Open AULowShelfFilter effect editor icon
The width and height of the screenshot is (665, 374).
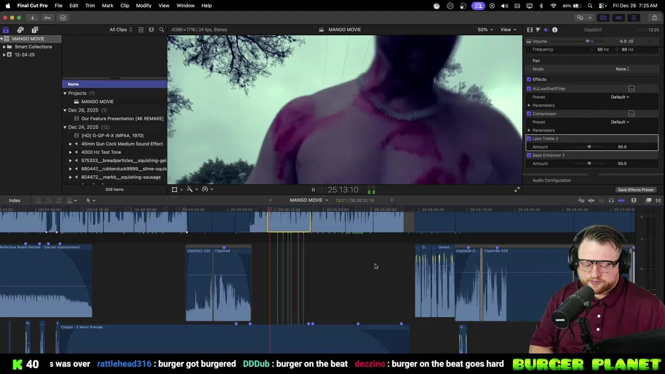pyautogui.click(x=631, y=89)
